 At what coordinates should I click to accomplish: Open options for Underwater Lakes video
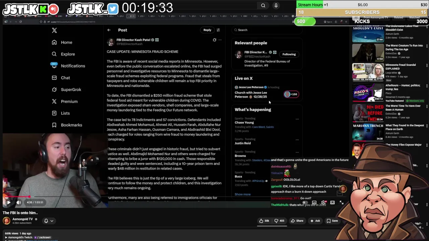click(x=427, y=27)
